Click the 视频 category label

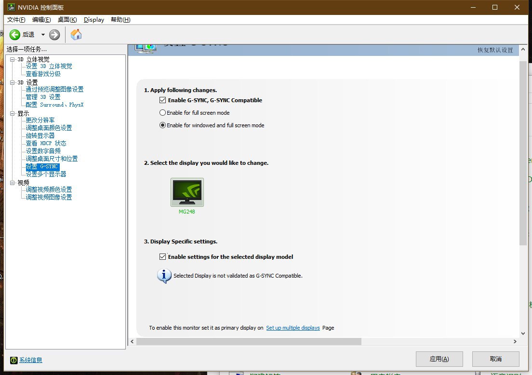(x=24, y=183)
